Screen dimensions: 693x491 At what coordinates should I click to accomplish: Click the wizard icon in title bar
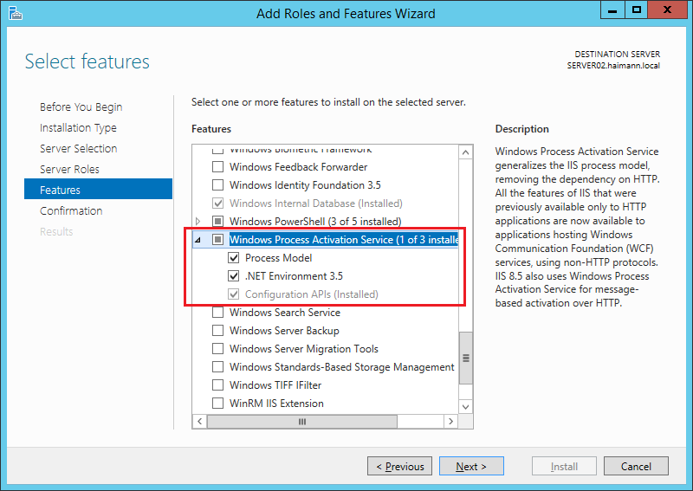pyautogui.click(x=15, y=13)
